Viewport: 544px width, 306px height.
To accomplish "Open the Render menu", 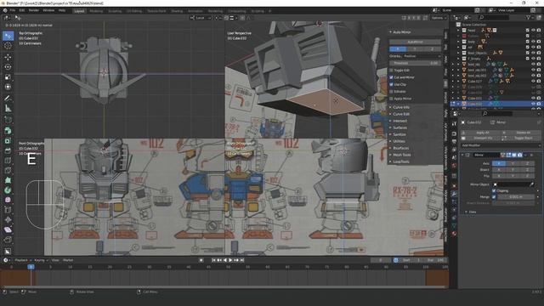I will tap(34, 11).
